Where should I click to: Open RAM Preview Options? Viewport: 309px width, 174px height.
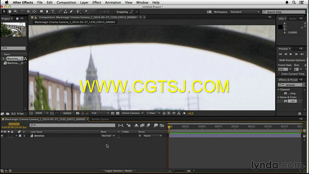pos(292,60)
